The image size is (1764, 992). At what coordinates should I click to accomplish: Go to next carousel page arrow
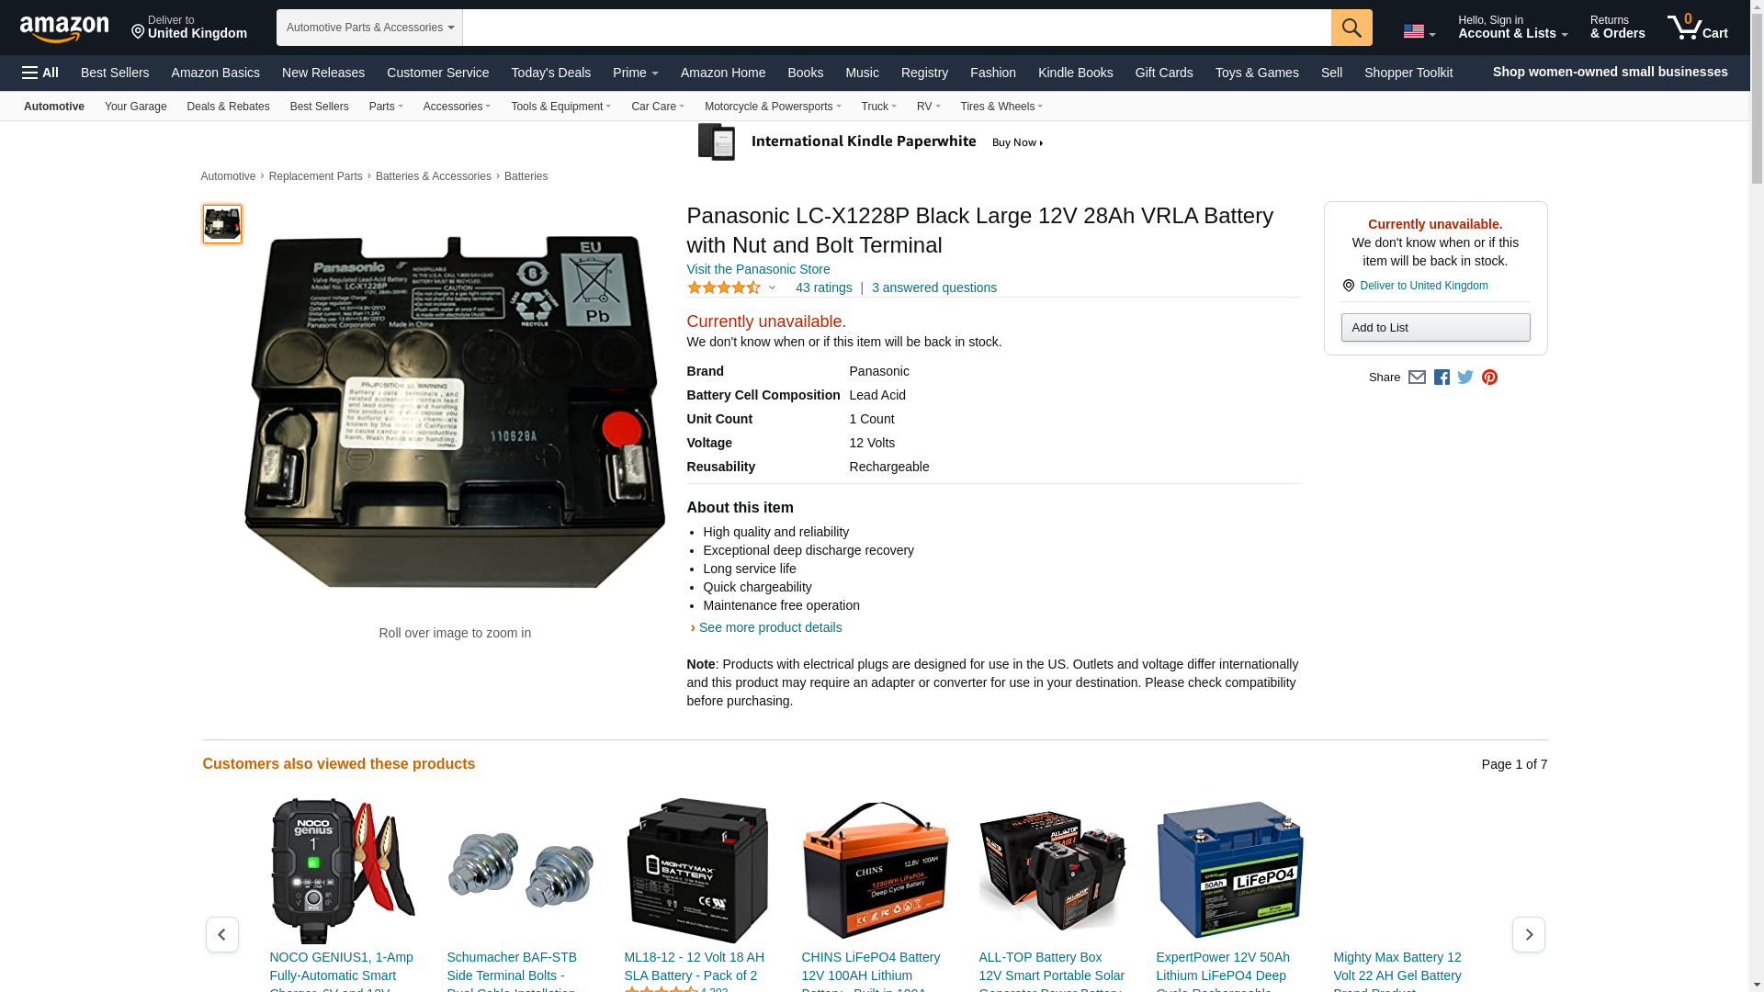1529,934
